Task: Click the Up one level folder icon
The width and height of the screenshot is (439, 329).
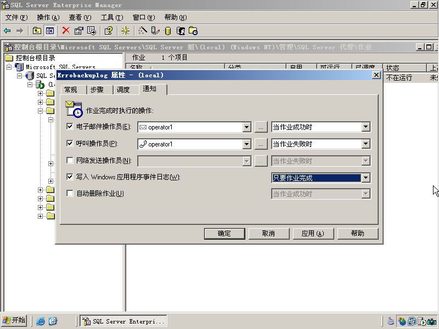Action: (37, 31)
